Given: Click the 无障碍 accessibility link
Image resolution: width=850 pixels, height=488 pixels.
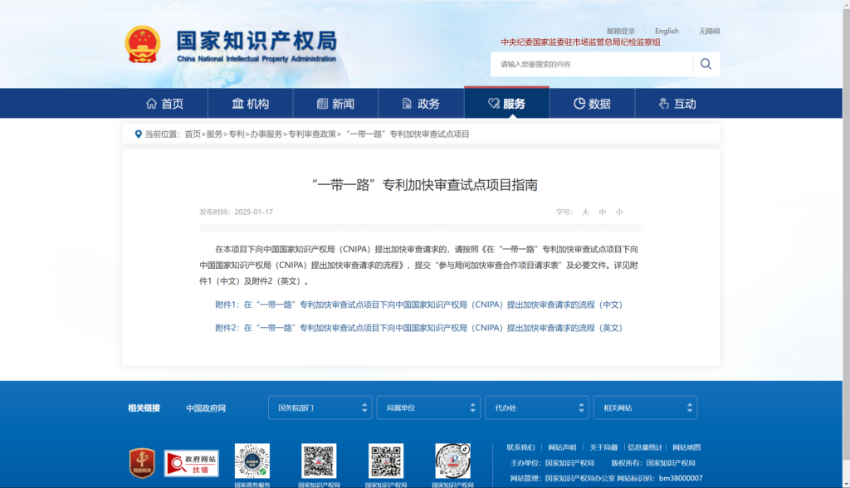Looking at the screenshot, I should tap(709, 31).
